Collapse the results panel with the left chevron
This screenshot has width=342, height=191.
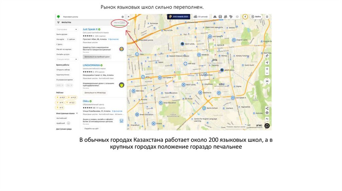(x=129, y=23)
